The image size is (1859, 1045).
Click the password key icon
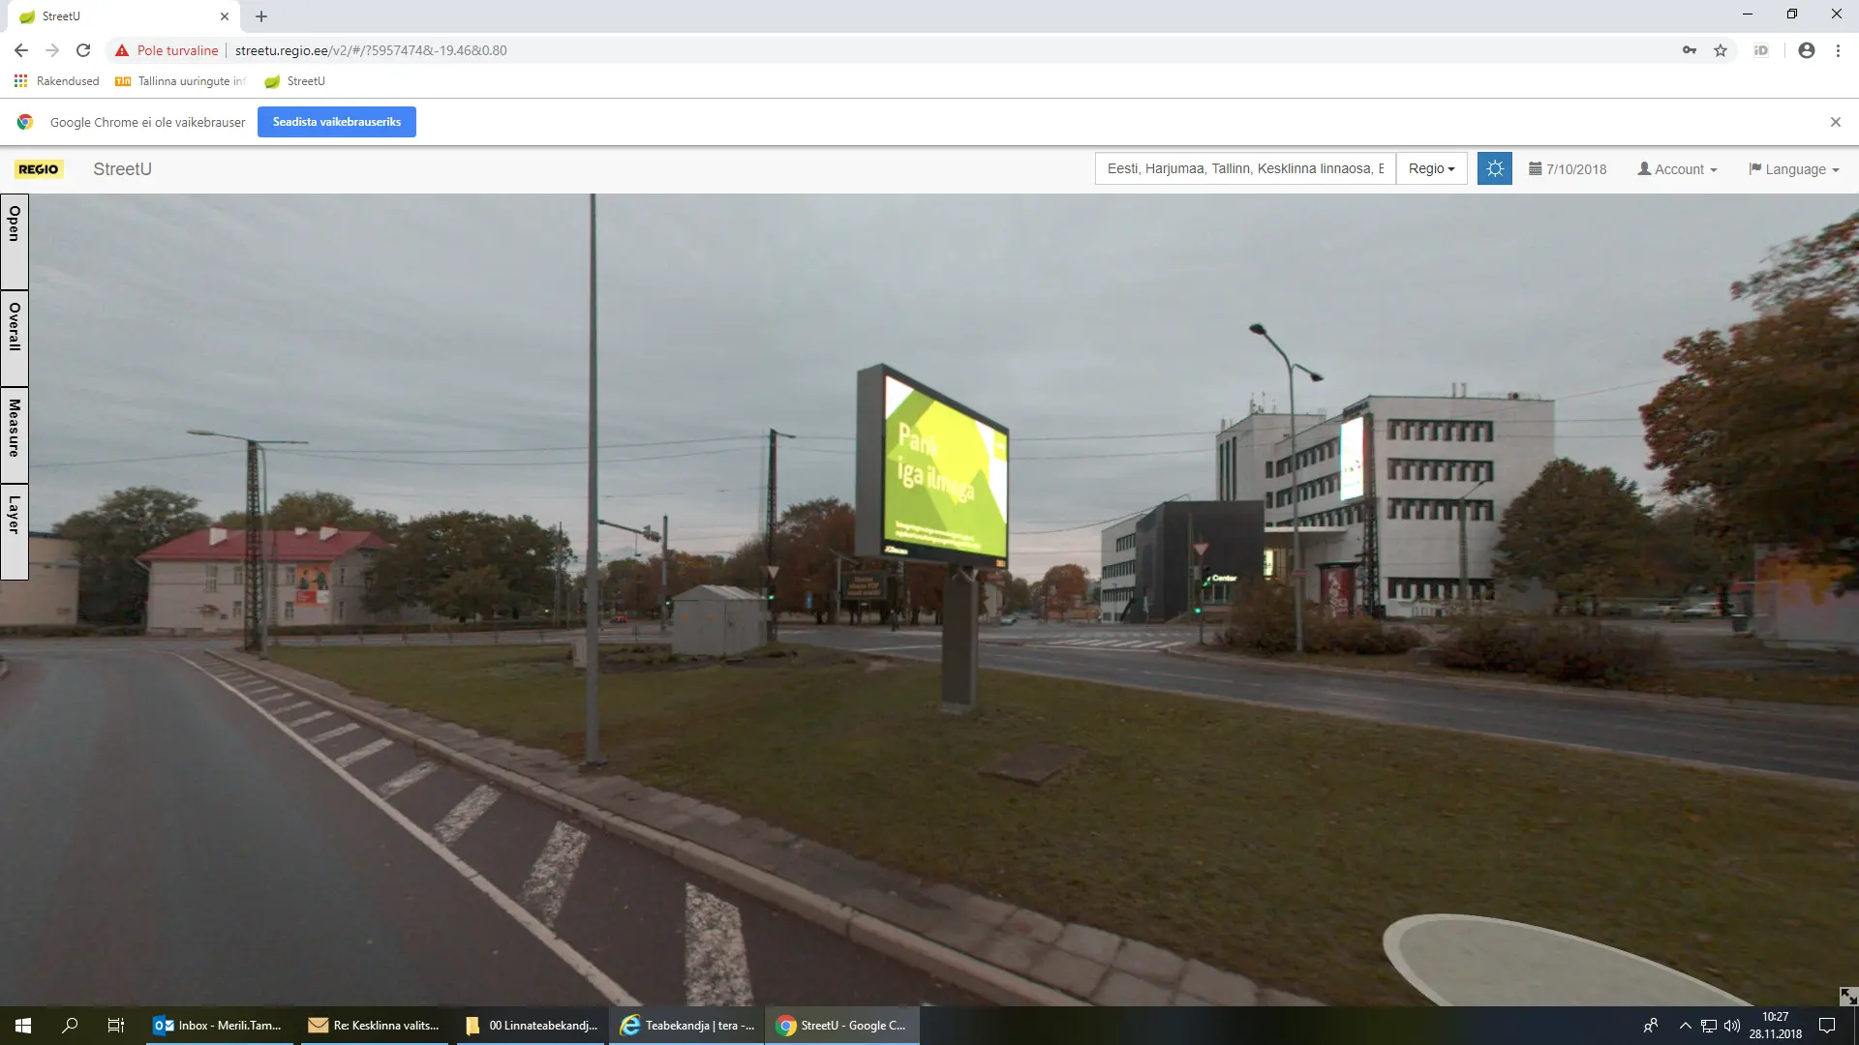point(1690,50)
